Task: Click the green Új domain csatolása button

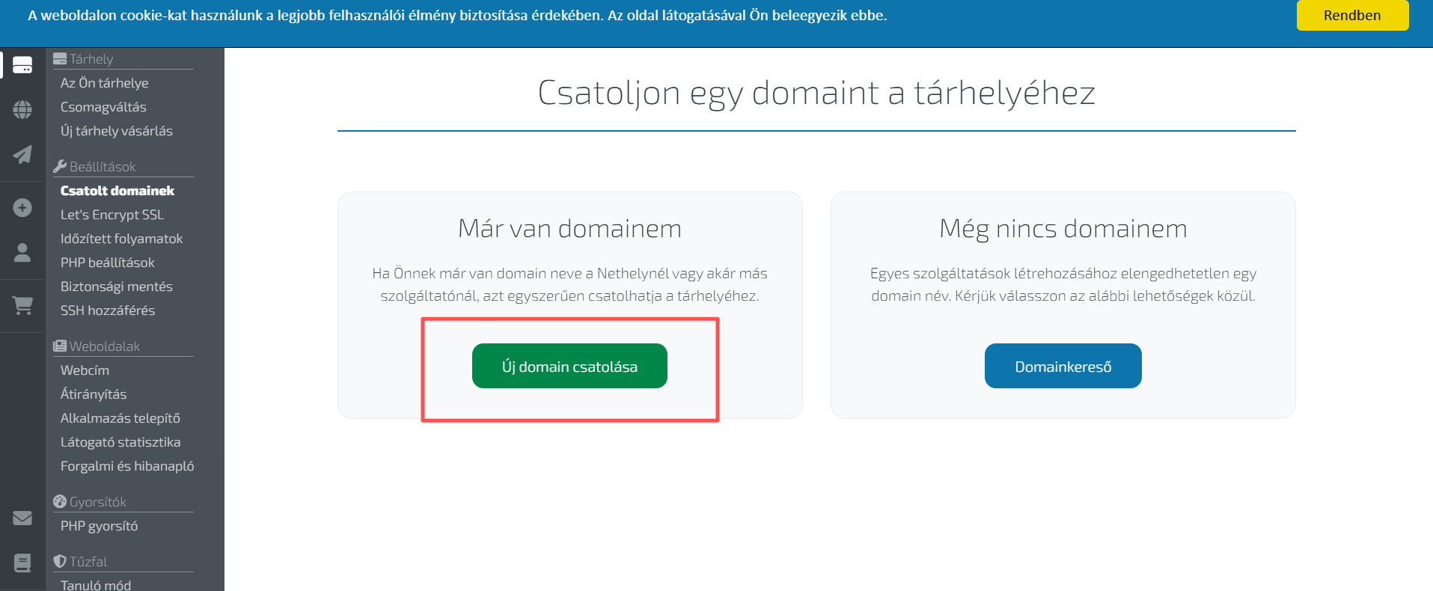Action: [x=569, y=366]
